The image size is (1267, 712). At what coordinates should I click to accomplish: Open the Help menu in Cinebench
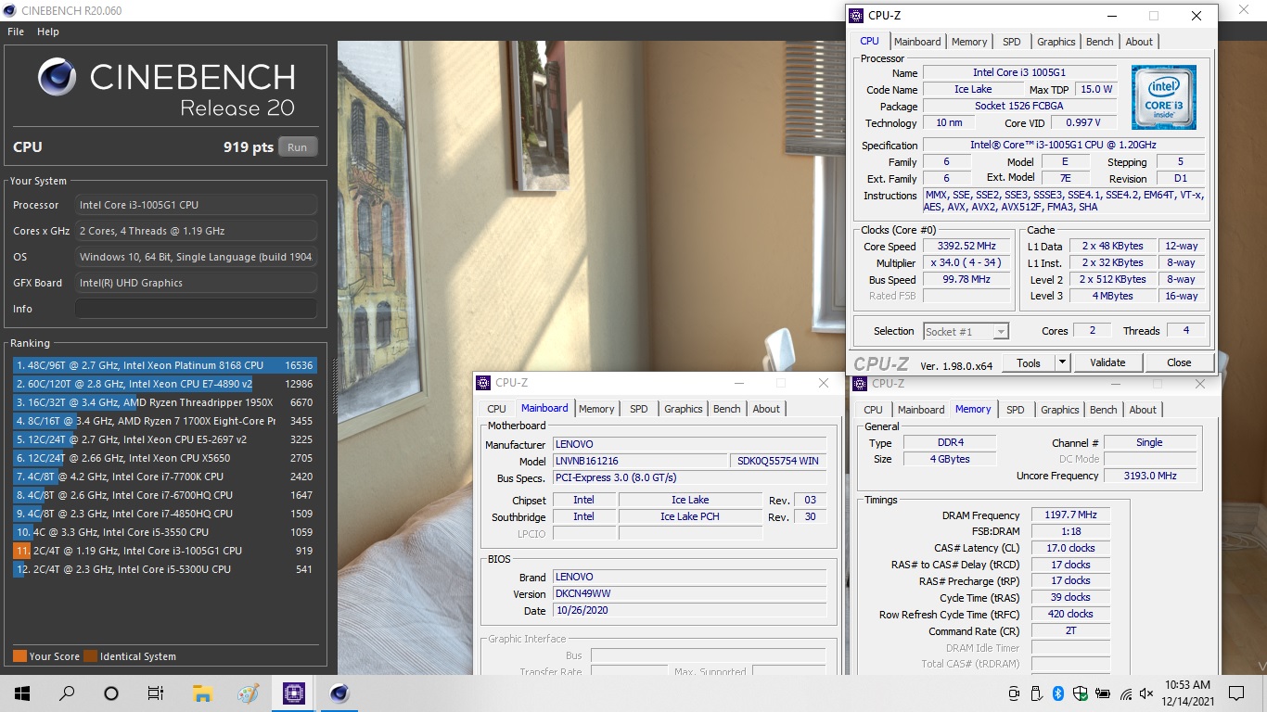(x=48, y=32)
